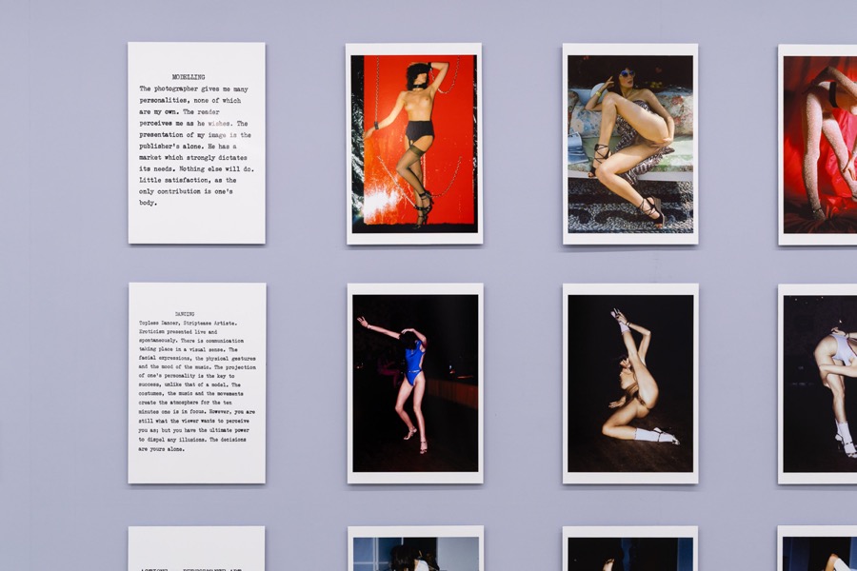This screenshot has width=857, height=571.
Task: Select the partial photo in bottom-right corner
Action: click(x=819, y=553)
